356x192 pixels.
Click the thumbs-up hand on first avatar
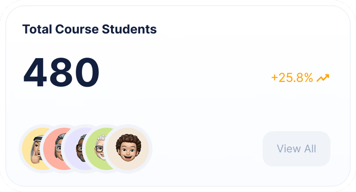click(36, 158)
